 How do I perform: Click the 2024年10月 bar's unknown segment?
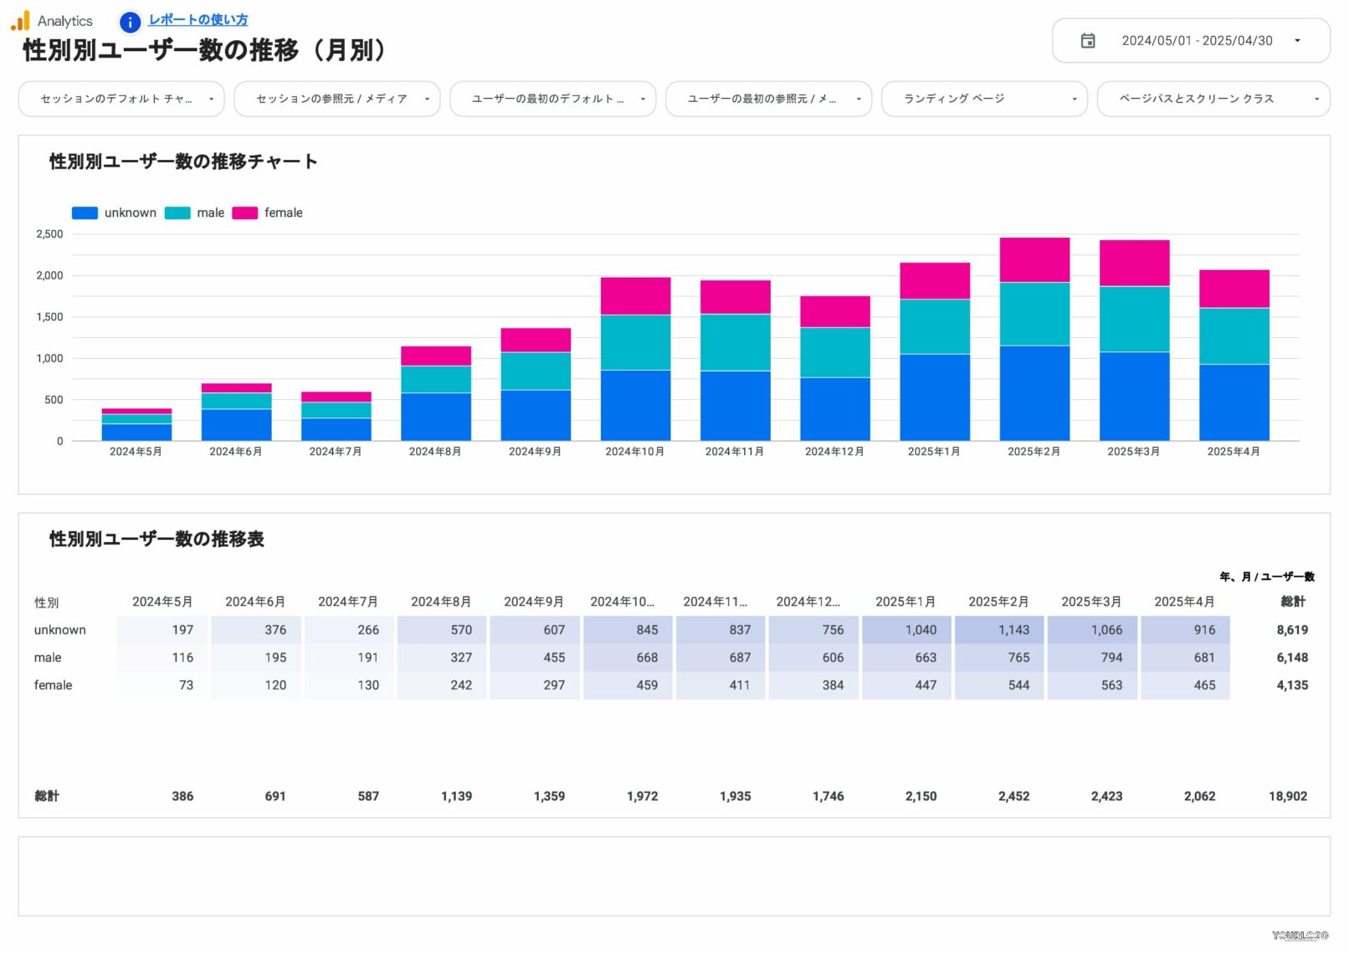tap(635, 405)
